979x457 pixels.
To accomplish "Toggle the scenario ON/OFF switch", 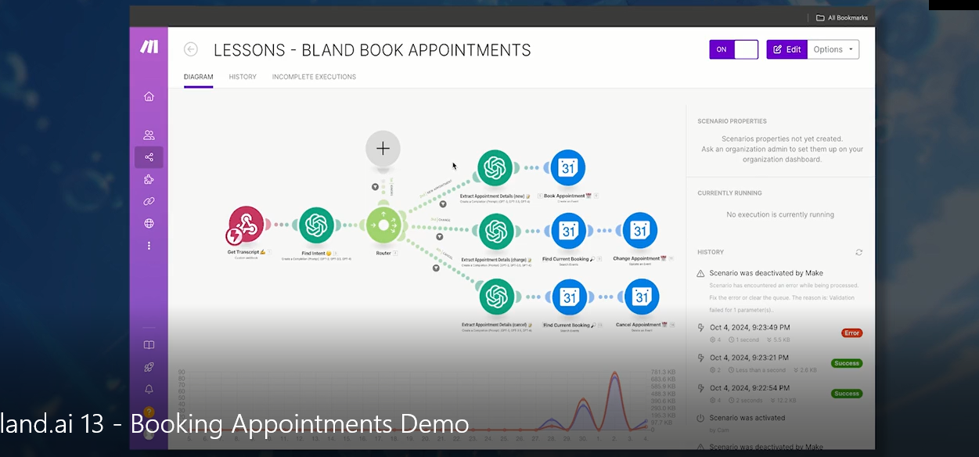I will (x=734, y=49).
